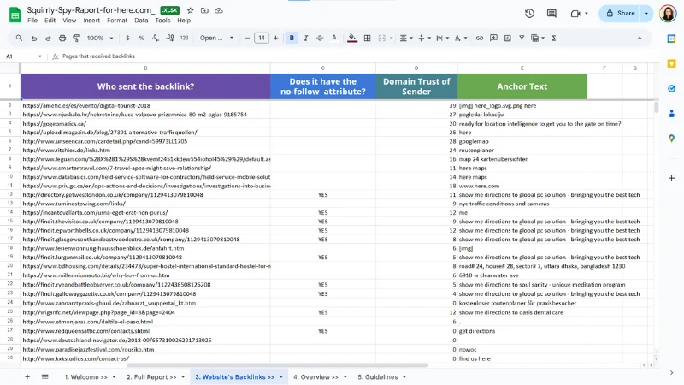Click the borders icon in toolbar
684x385 pixels.
367,38
